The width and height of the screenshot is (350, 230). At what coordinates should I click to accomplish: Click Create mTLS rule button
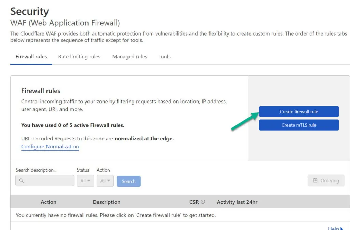[299, 125]
